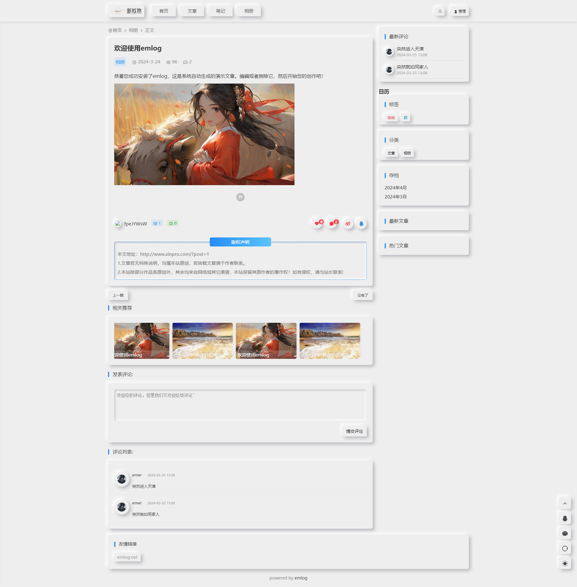Click 首页 in the breadcrumb

pyautogui.click(x=117, y=30)
